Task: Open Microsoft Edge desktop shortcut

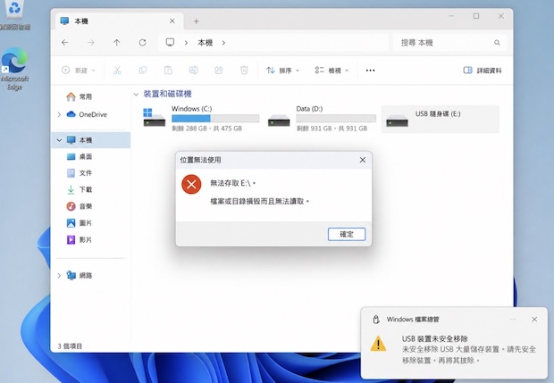Action: click(14, 69)
